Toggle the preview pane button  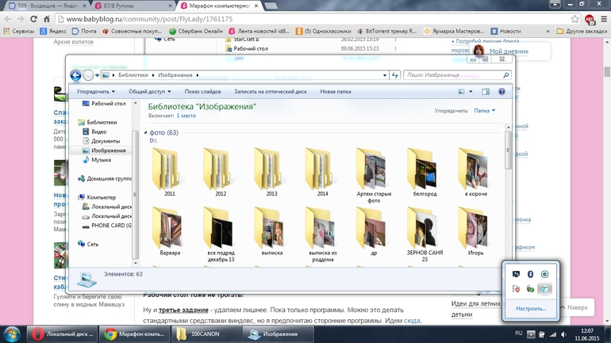coord(486,92)
